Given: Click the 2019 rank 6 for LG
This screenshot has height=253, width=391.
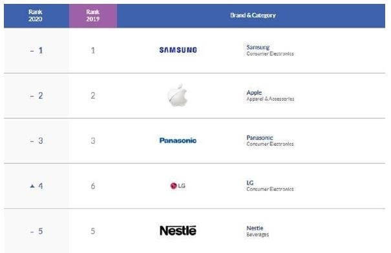Looking at the screenshot, I should 93,186.
